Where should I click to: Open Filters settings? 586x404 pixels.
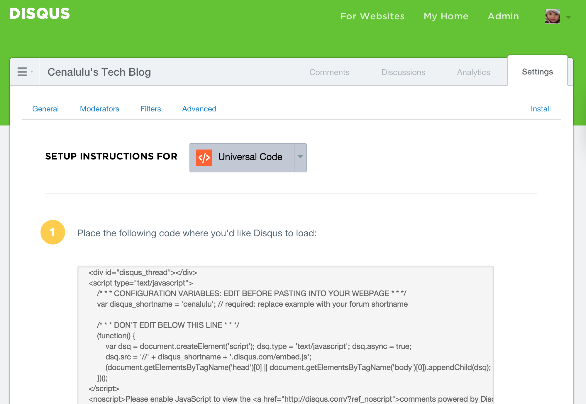click(x=151, y=109)
